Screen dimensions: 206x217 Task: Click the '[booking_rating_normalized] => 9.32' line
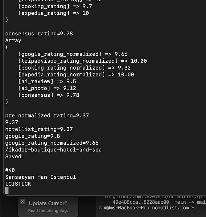click(74, 68)
